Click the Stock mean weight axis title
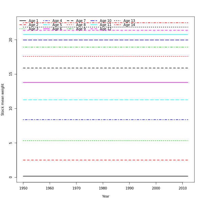 point(3,99)
